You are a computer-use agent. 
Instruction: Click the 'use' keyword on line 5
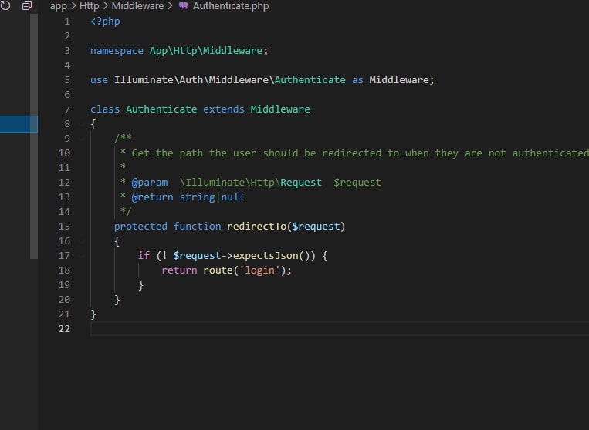click(x=99, y=80)
